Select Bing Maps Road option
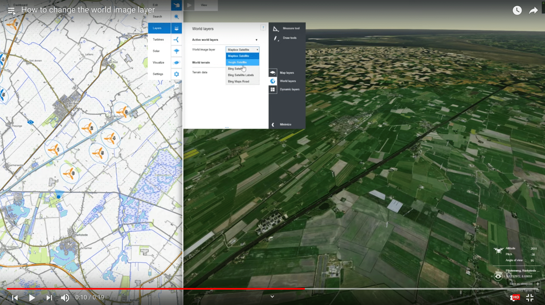The image size is (545, 305). [x=243, y=81]
